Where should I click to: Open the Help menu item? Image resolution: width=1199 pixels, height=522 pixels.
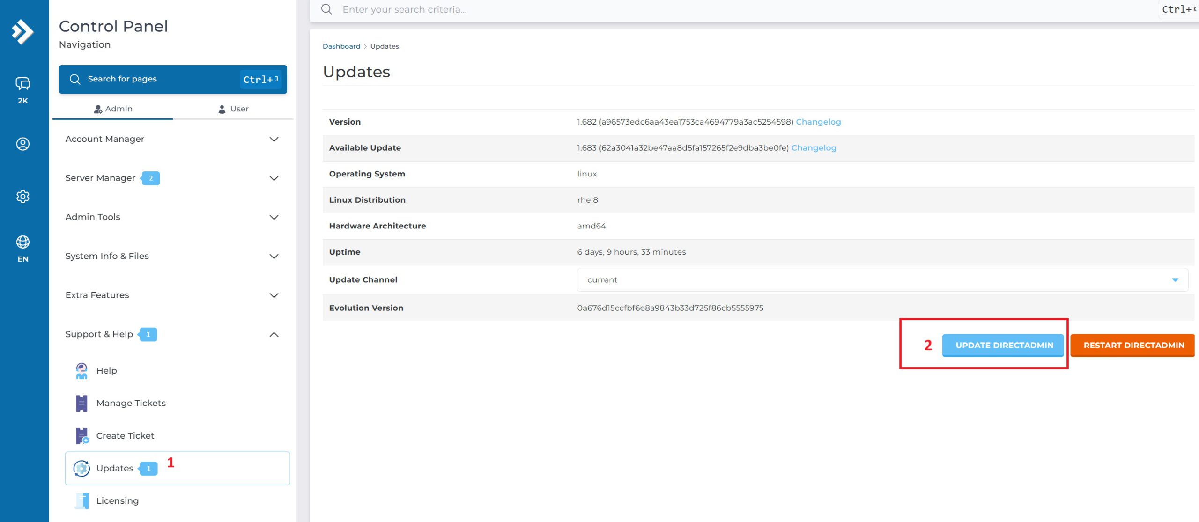click(x=177, y=371)
